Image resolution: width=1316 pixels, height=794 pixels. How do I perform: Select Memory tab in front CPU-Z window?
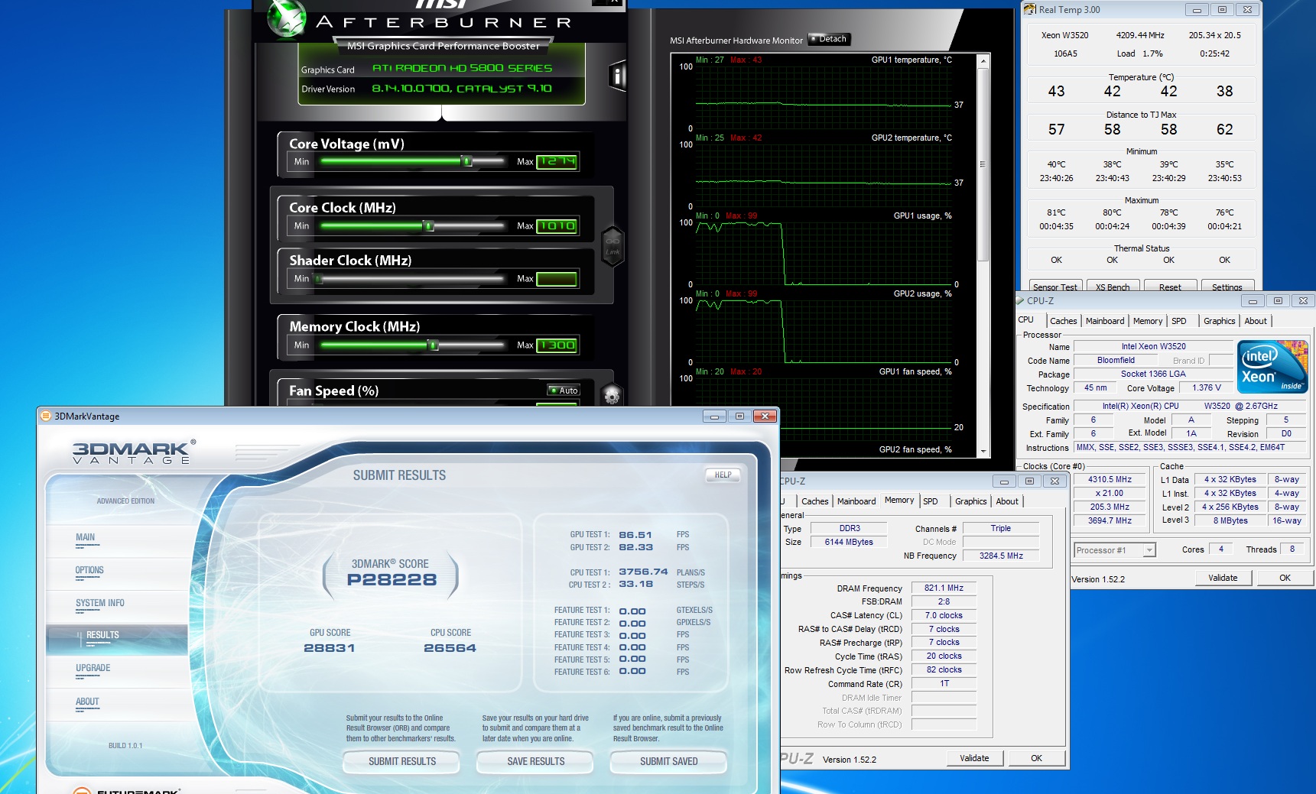point(1148,321)
